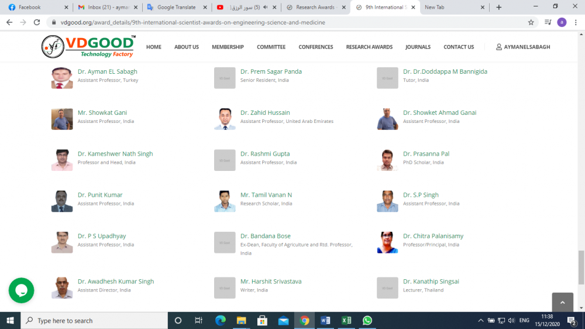This screenshot has height=329, width=585.
Task: Bookmark this page with the star icon
Action: coord(531,22)
